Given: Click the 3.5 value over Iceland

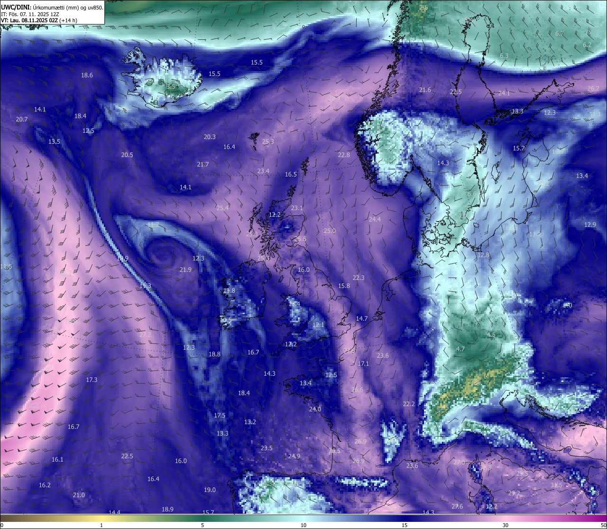Looking at the screenshot, I should pos(171,86).
